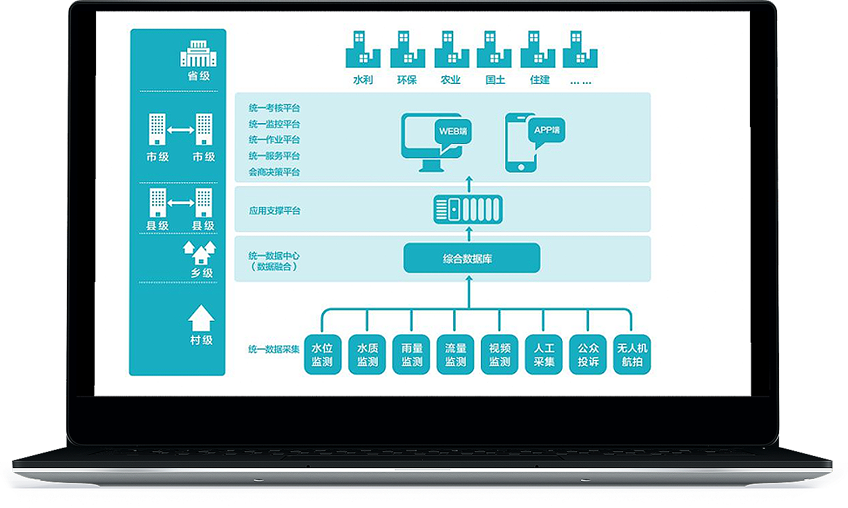
Task: Open the 统一考核平台 label
Action: pyautogui.click(x=274, y=108)
